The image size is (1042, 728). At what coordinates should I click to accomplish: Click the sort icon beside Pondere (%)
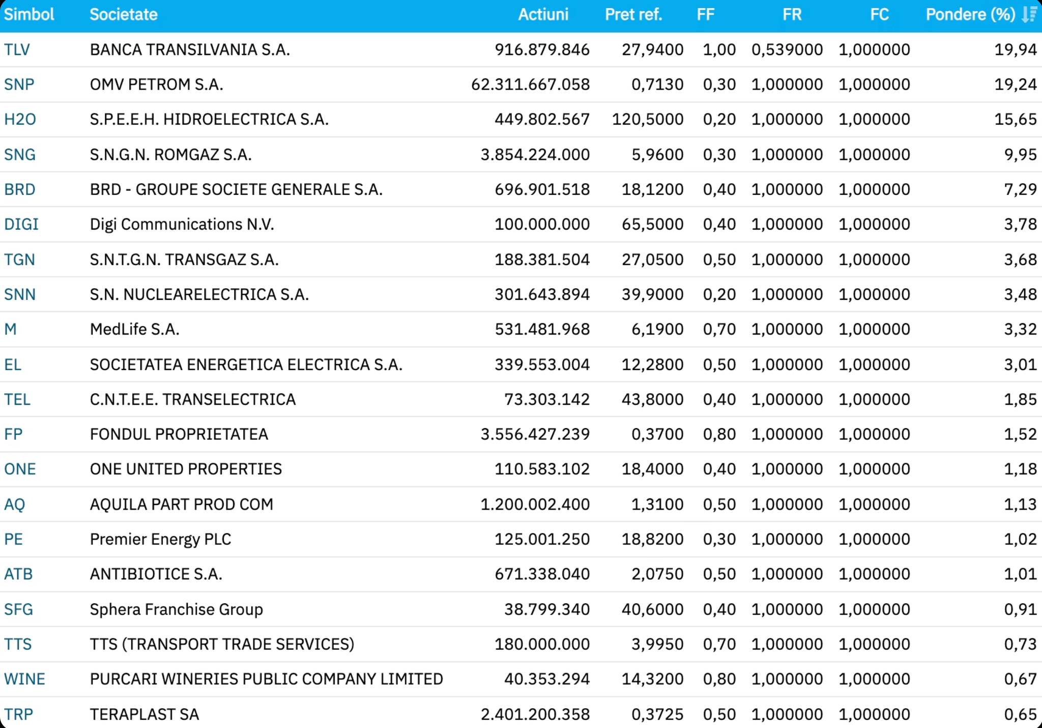pyautogui.click(x=1029, y=14)
